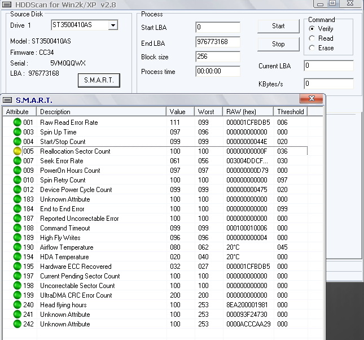Click the green status icon for Seek Error Rate
Image resolution: width=364 pixels, height=340 pixels.
click(x=17, y=161)
